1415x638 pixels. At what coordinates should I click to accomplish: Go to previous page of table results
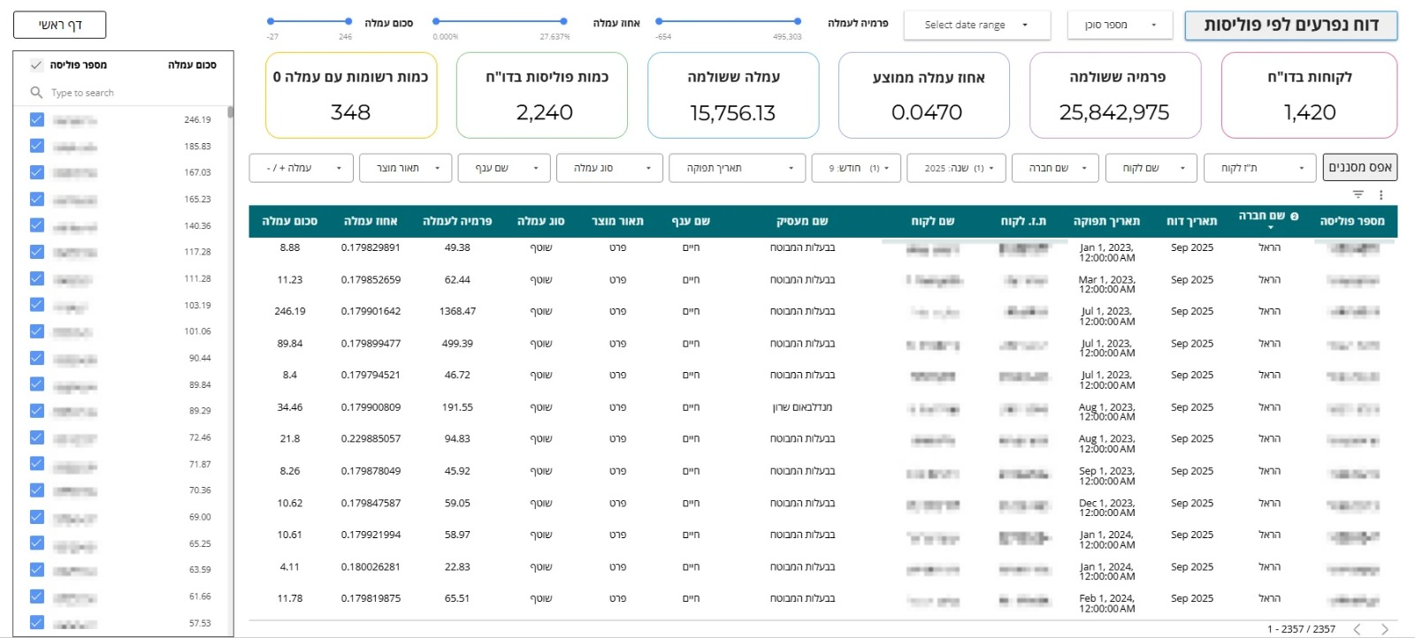pyautogui.click(x=1357, y=629)
